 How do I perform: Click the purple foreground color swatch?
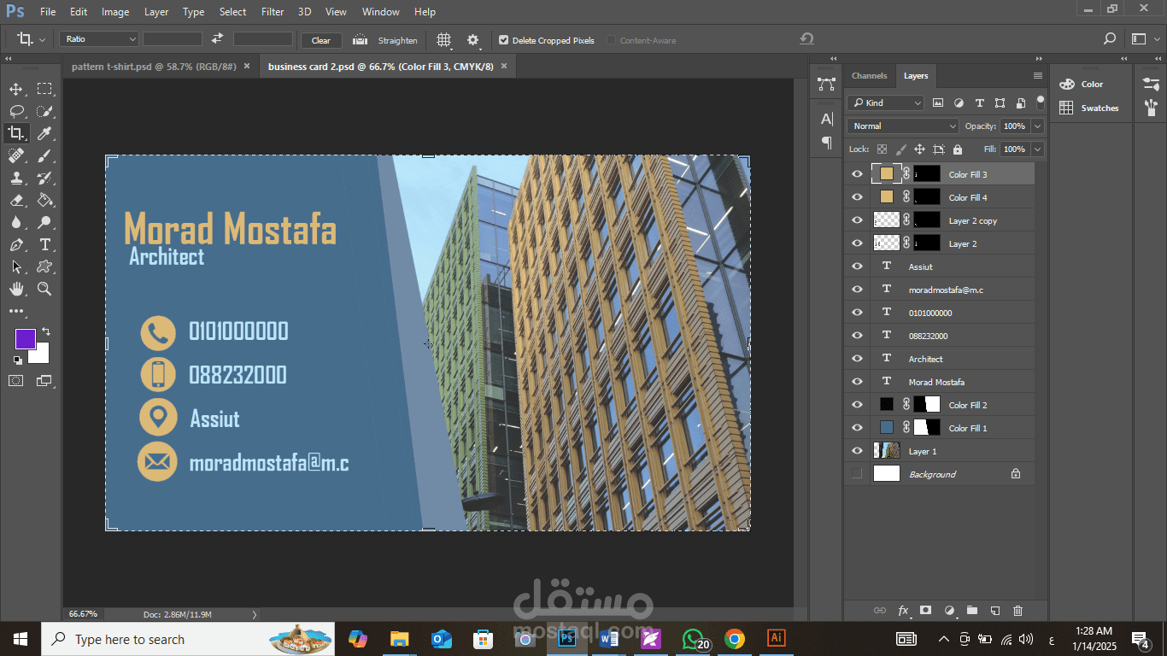[25, 338]
